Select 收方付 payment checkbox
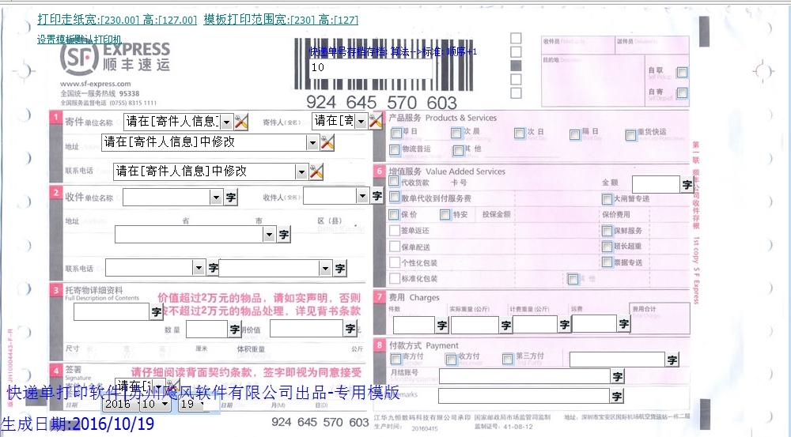 point(451,359)
